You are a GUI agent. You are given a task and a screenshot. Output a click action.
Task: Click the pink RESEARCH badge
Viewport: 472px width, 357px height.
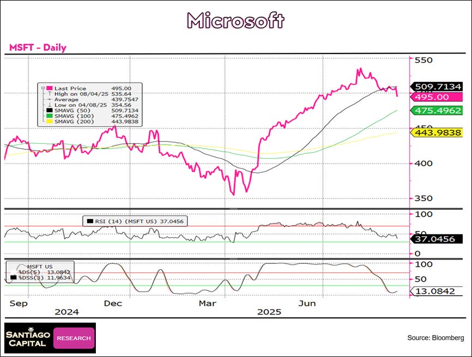74,338
